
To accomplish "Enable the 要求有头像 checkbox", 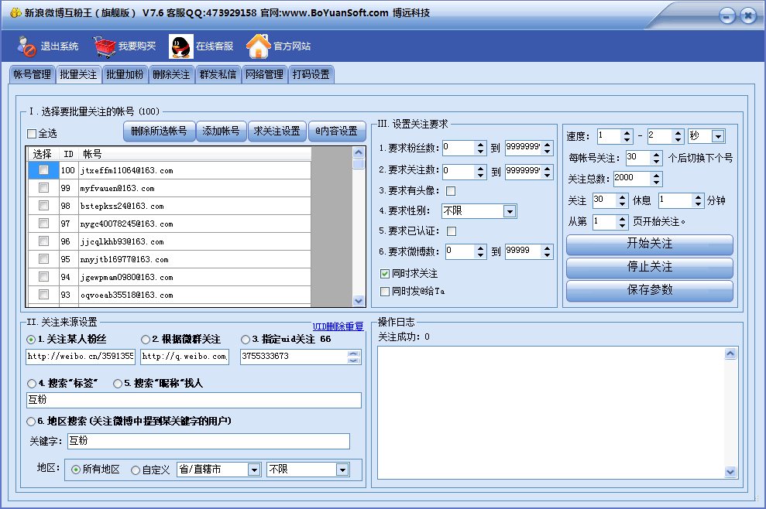I will click(451, 191).
